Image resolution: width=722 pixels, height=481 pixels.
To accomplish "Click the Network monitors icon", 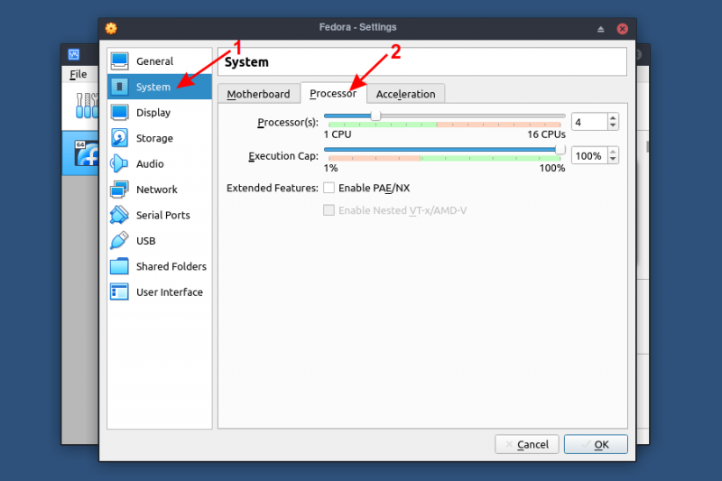I will click(x=120, y=190).
